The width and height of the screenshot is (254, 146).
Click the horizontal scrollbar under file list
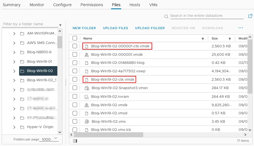point(109,135)
